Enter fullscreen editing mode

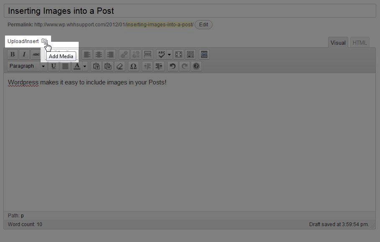(179, 54)
